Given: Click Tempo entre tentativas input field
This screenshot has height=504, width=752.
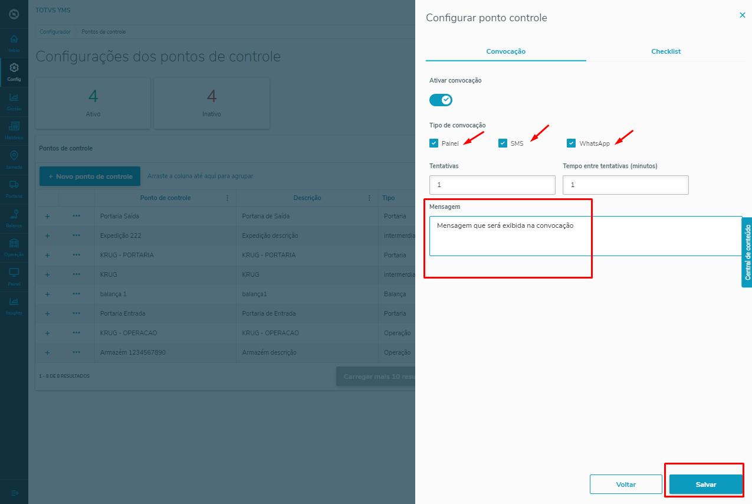Looking at the screenshot, I should tap(626, 185).
